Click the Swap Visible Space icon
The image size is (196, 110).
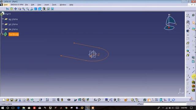52,9
